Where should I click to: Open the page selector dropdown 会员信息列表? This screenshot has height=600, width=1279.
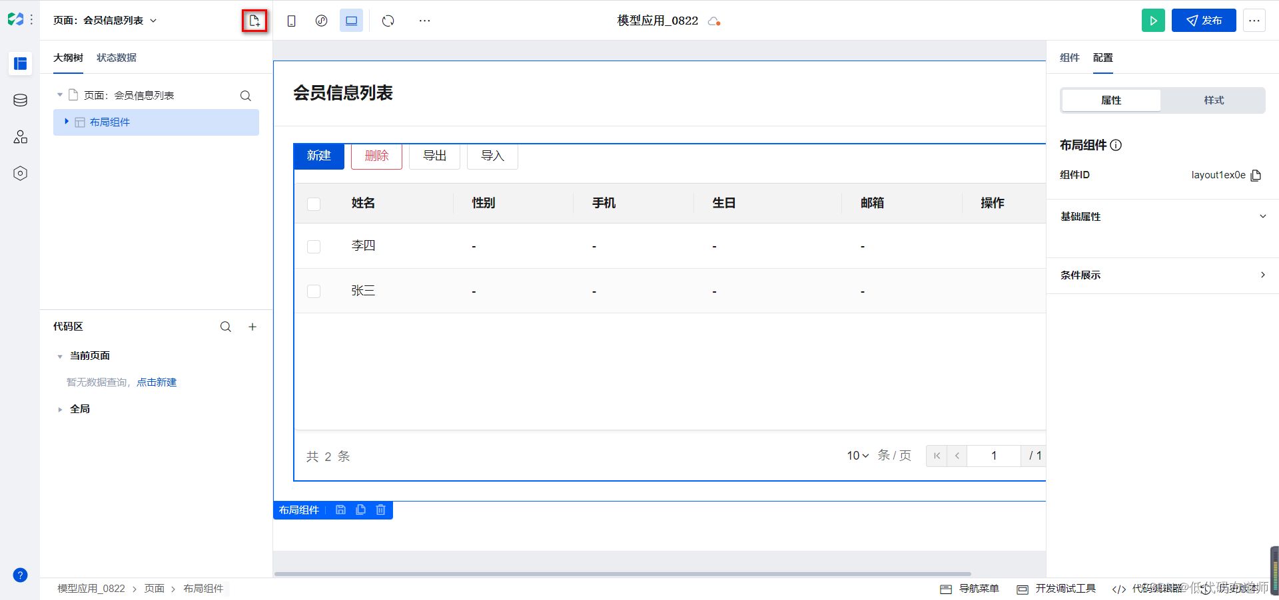[105, 21]
